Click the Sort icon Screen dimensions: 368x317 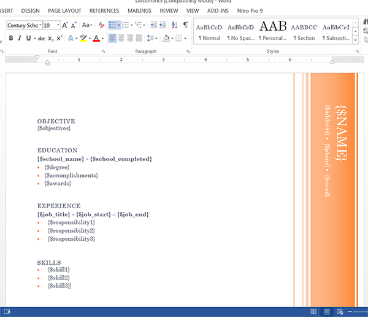tap(174, 25)
